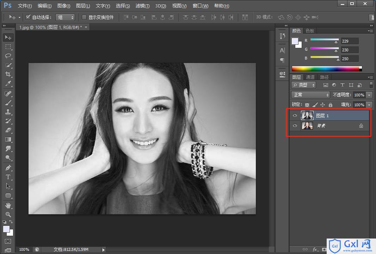Select the Hand tool
The width and height of the screenshot is (376, 254).
8,205
